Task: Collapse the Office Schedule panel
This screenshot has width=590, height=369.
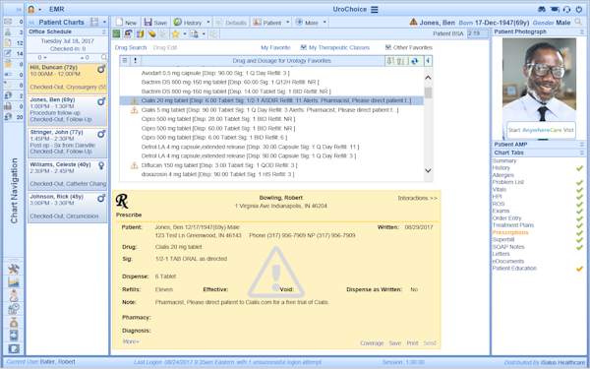Action: click(104, 32)
